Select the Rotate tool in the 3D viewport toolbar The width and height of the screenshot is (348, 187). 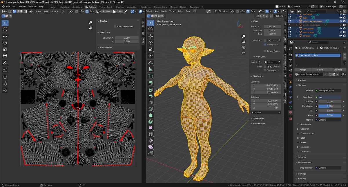pos(151,43)
